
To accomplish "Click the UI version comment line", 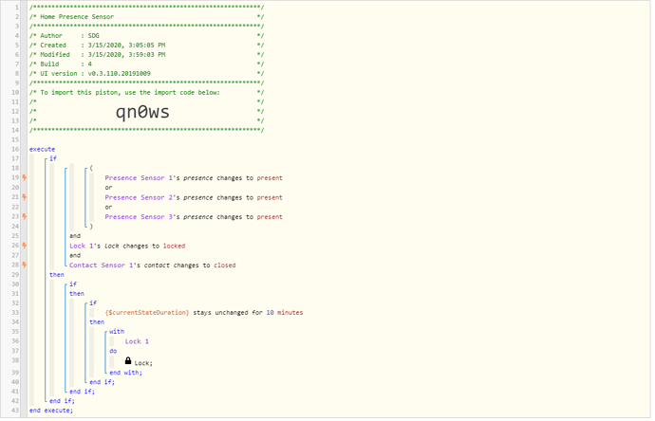I will point(146,73).
